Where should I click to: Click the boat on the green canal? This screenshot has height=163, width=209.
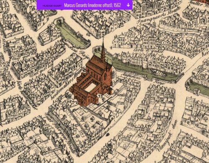[158, 73]
